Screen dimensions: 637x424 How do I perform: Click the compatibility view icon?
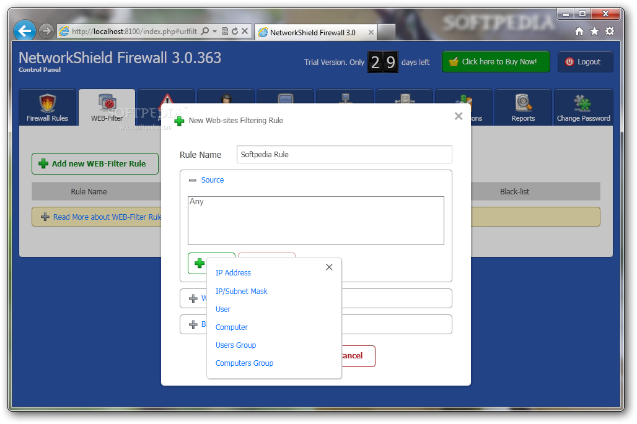[x=225, y=31]
